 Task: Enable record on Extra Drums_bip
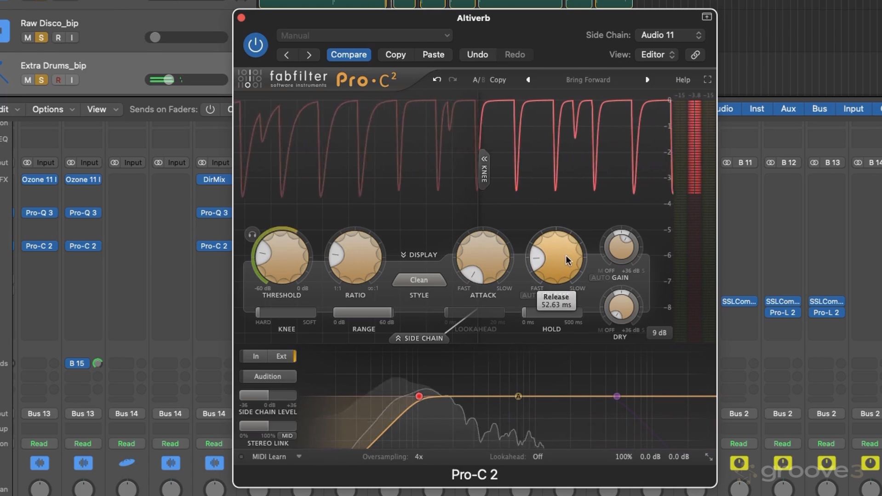58,80
